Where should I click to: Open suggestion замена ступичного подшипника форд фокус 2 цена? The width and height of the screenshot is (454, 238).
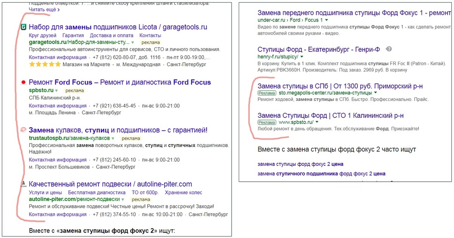(321, 174)
